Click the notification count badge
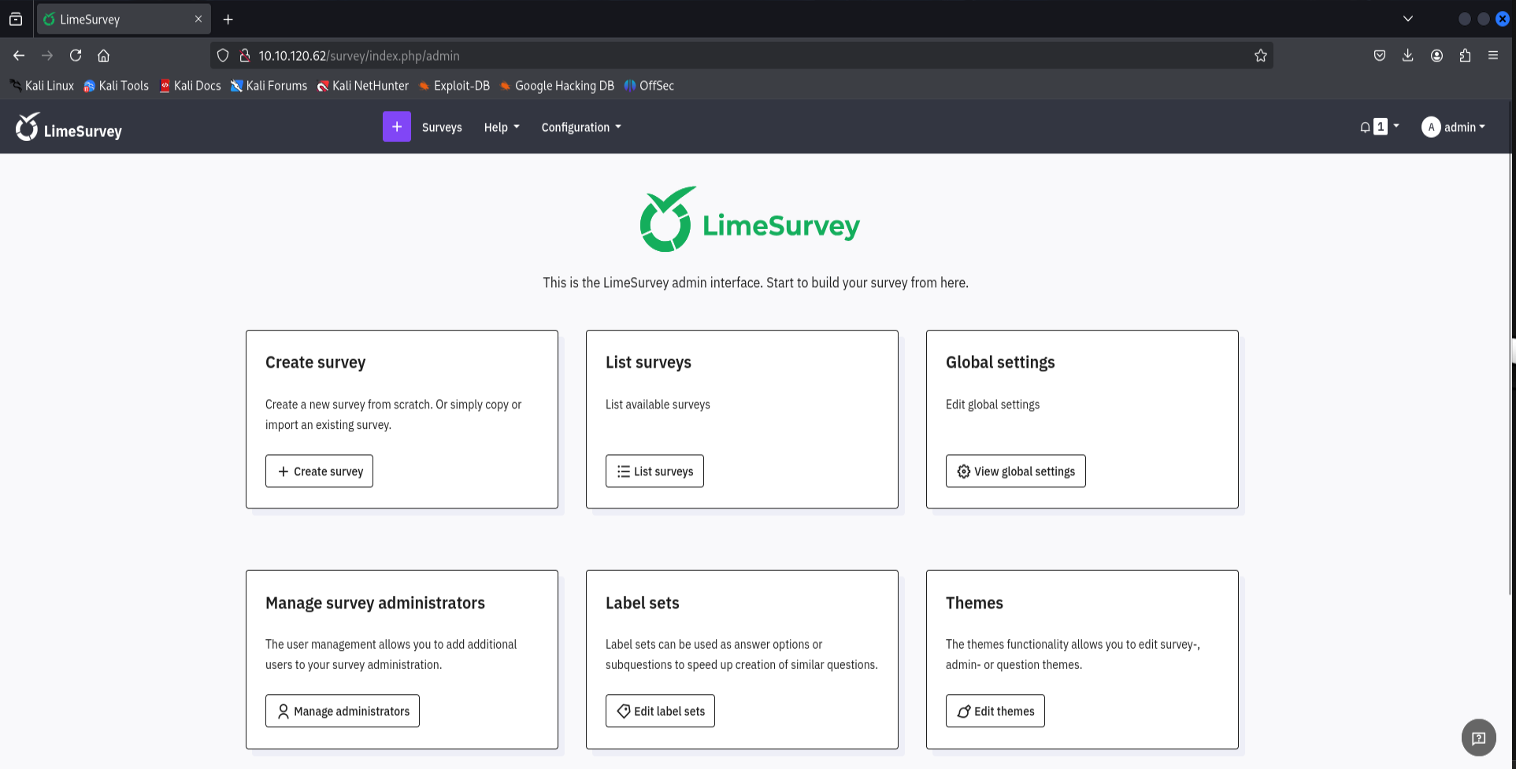Viewport: 1516px width, 769px height. (1381, 127)
